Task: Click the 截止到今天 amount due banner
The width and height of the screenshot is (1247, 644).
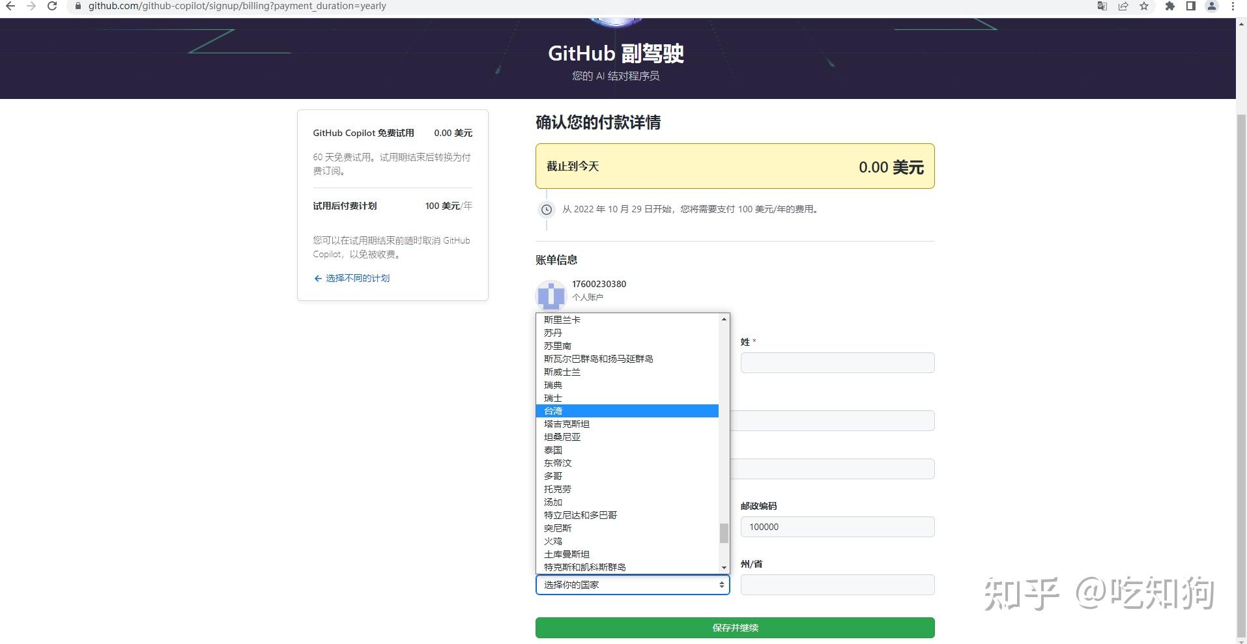Action: coord(735,166)
